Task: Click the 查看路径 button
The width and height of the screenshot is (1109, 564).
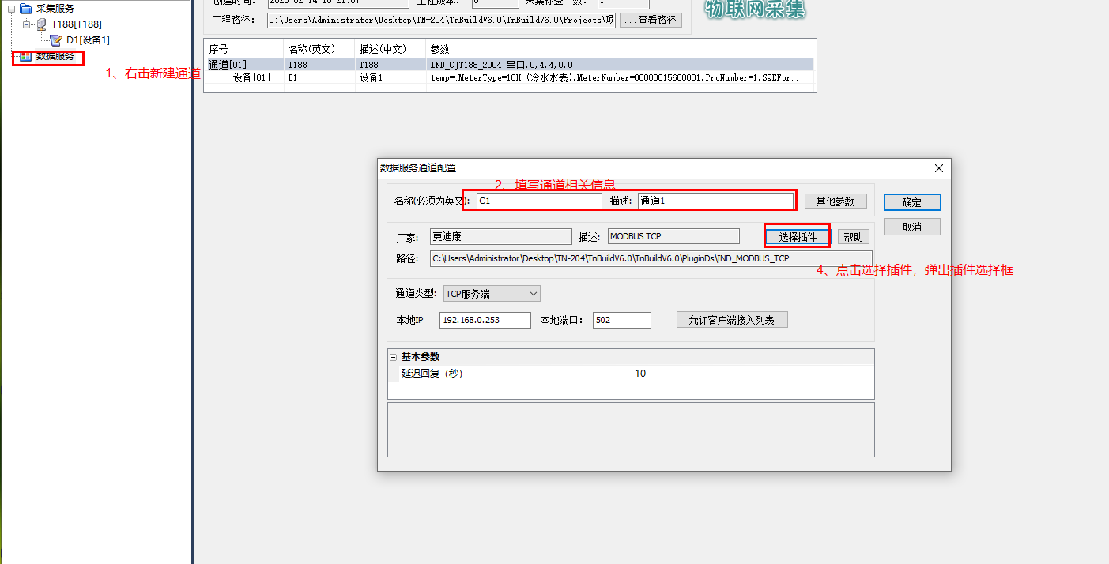Action: pyautogui.click(x=651, y=21)
